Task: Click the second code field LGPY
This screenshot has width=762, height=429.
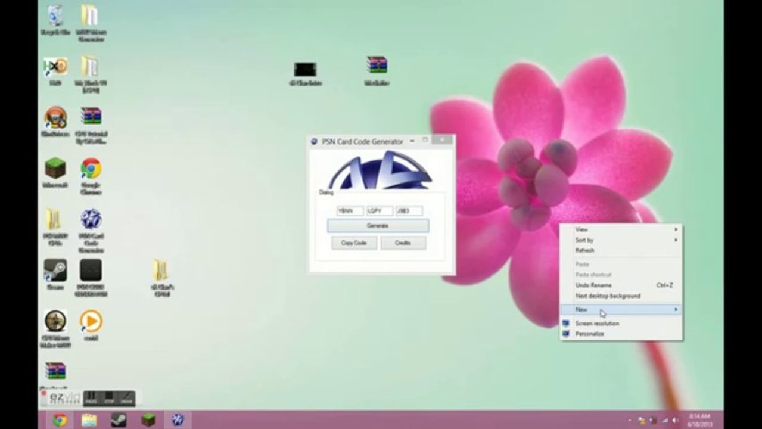Action: (380, 210)
